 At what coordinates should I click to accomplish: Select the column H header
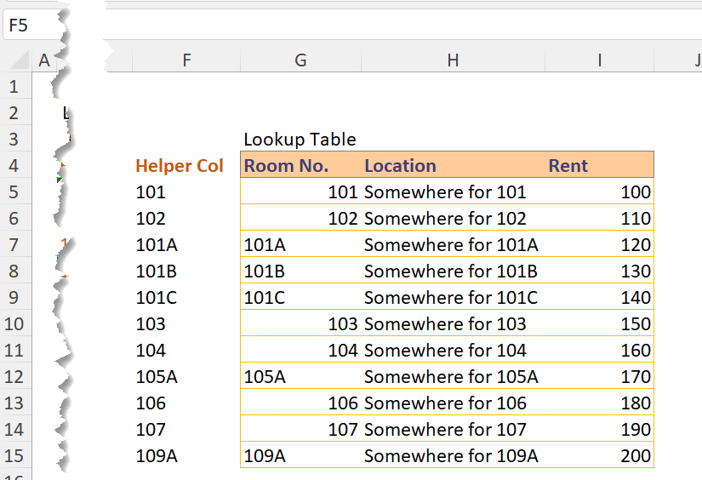453,60
